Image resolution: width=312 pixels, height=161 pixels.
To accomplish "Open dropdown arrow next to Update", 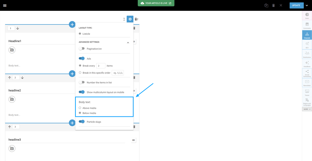I will click(307, 5).
